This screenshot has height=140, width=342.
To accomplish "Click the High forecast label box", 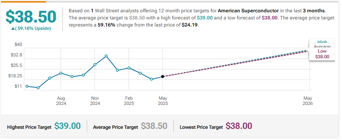I will click(322, 41).
